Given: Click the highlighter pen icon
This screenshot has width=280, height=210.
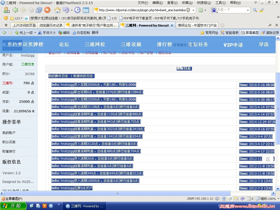Looking at the screenshot, I should tap(262, 10).
